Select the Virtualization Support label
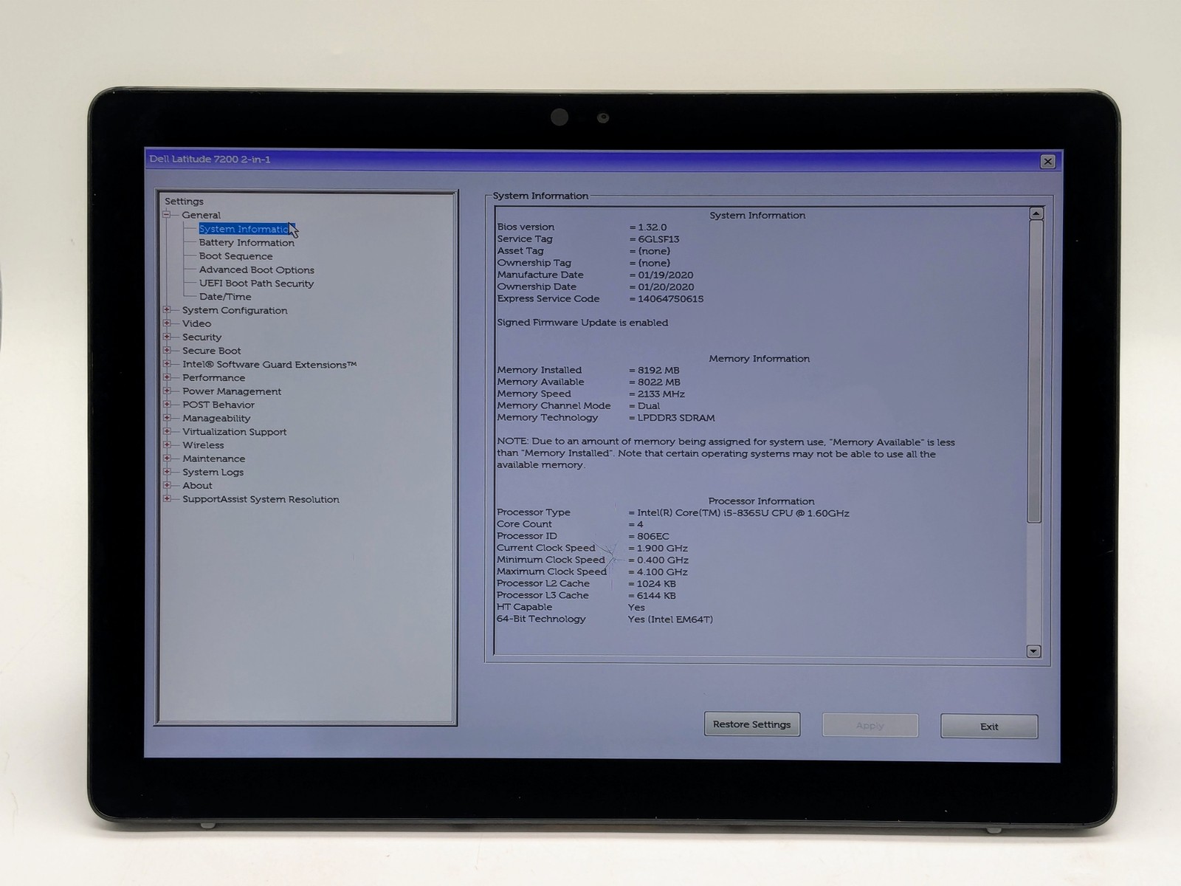The image size is (1181, 886). pos(234,431)
